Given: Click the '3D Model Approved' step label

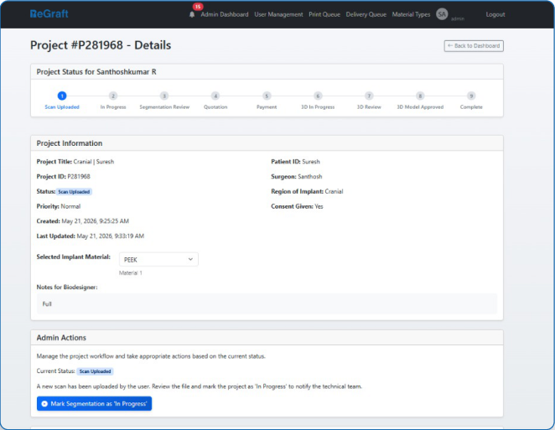Looking at the screenshot, I should click(420, 107).
